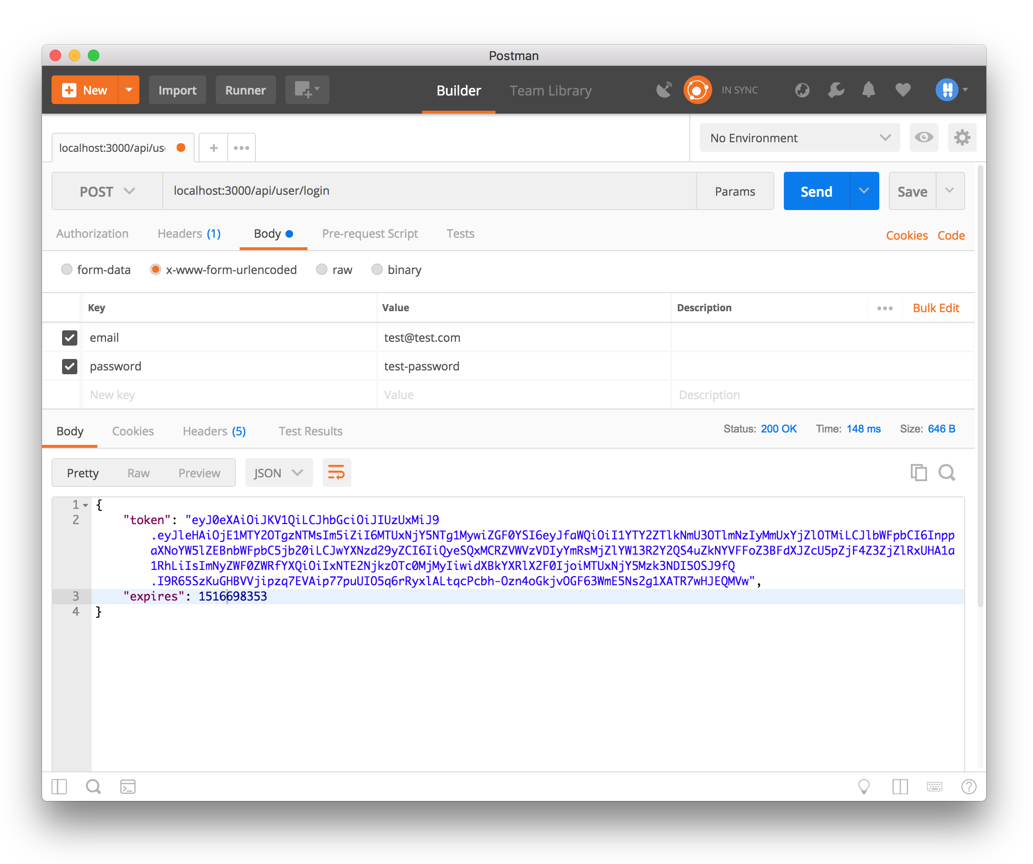Open response Cookies tab
The width and height of the screenshot is (1033, 864).
pyautogui.click(x=133, y=432)
